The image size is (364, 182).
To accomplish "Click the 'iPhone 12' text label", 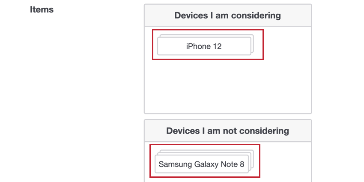I will (204, 46).
